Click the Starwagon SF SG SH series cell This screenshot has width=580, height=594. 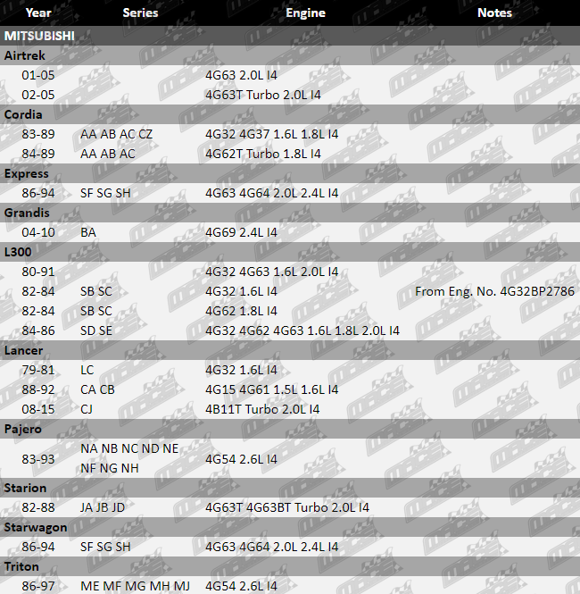(105, 548)
